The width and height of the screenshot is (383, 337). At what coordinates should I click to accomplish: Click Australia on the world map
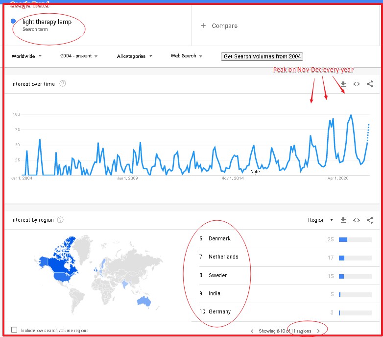(x=144, y=301)
